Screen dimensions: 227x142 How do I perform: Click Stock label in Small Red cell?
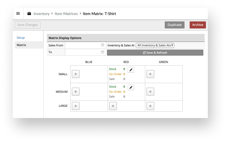113,69
